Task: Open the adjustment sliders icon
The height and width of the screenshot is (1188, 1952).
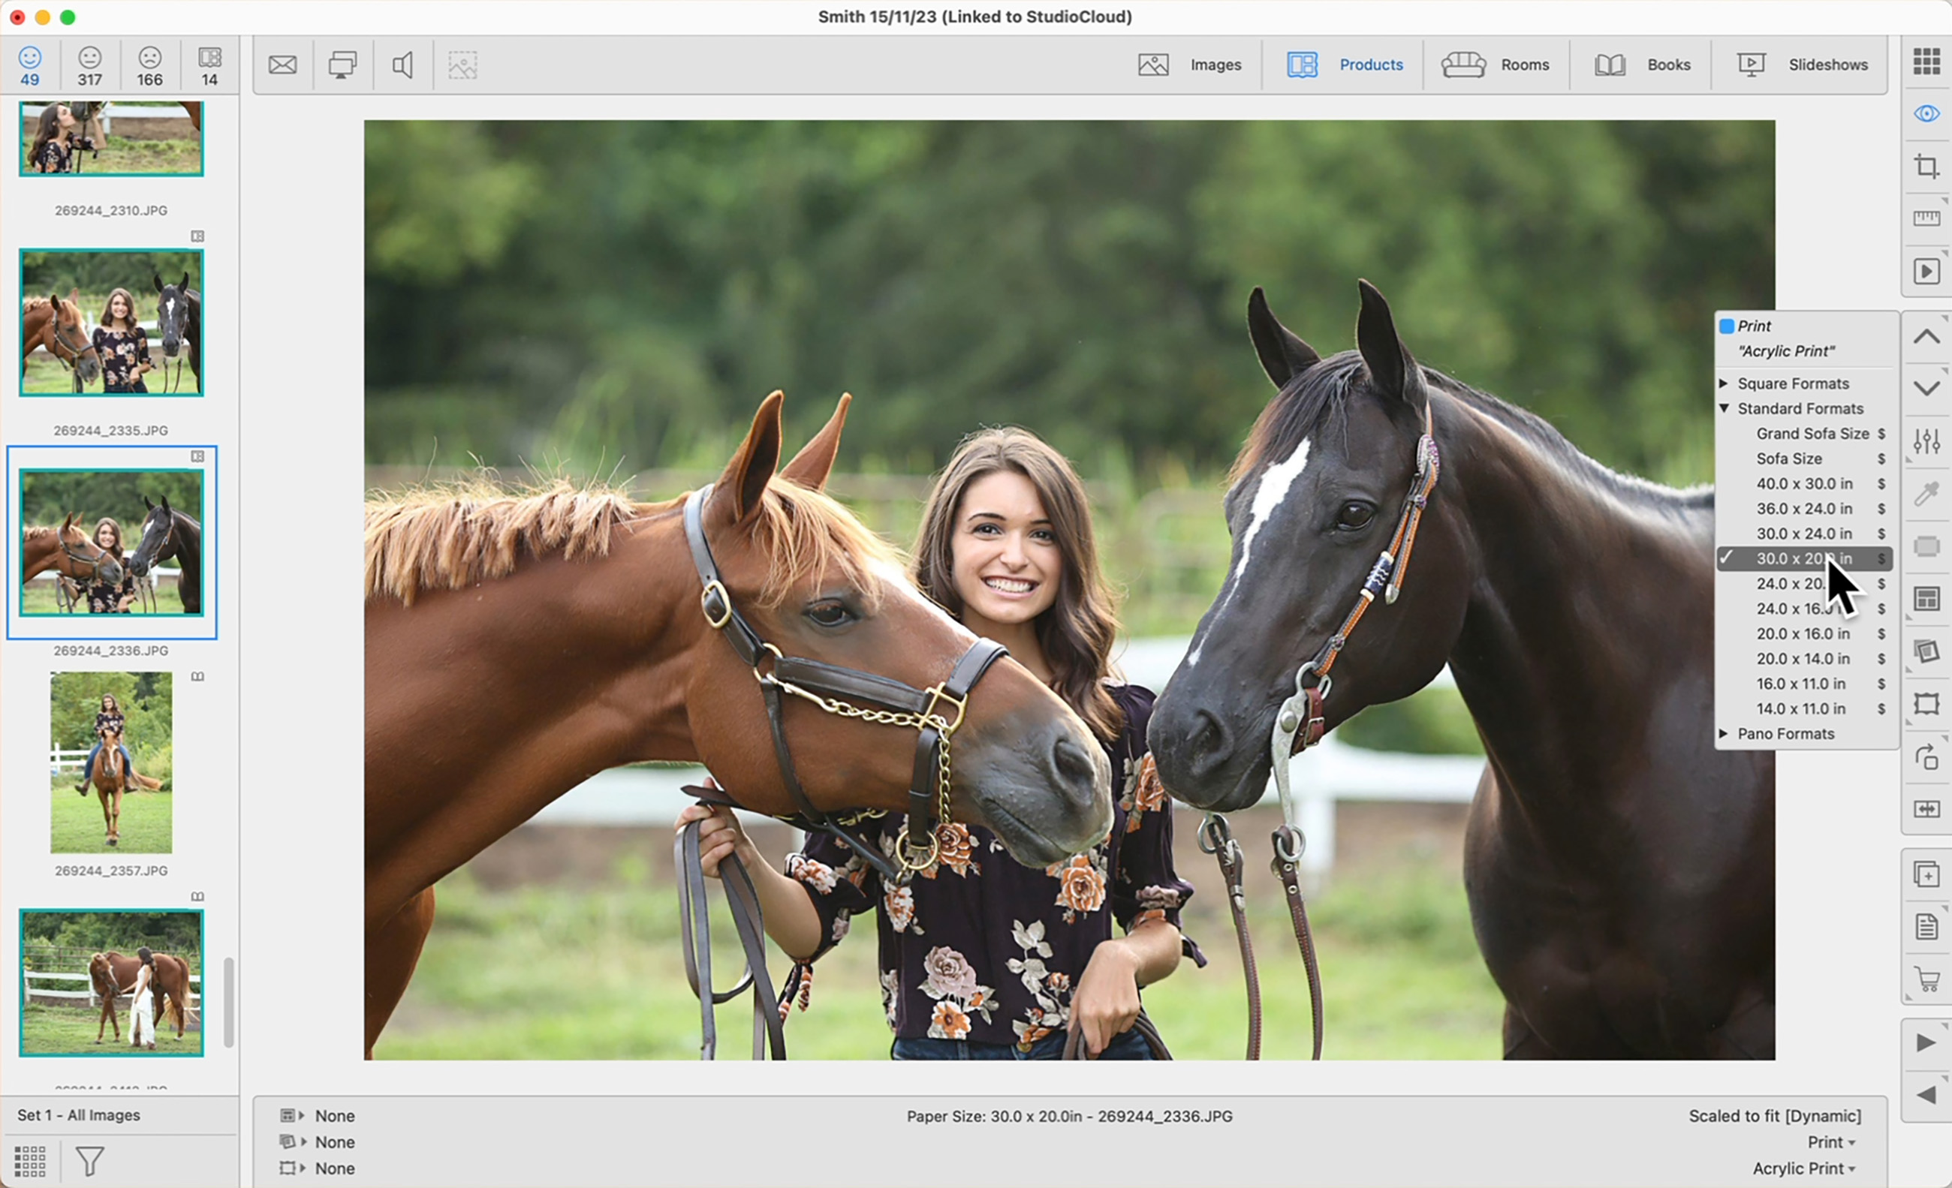Action: click(1926, 441)
